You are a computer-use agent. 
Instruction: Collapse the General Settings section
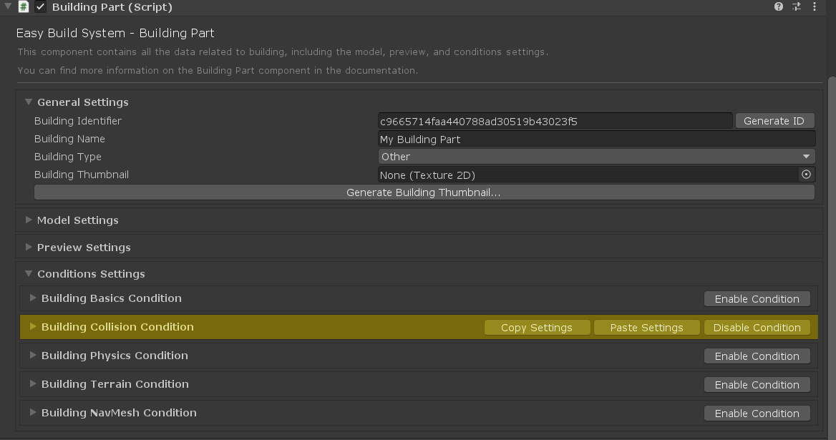[x=29, y=102]
